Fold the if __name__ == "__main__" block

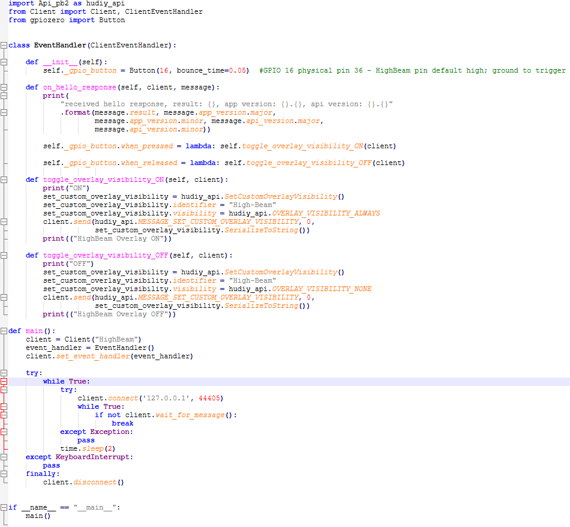coord(4,508)
